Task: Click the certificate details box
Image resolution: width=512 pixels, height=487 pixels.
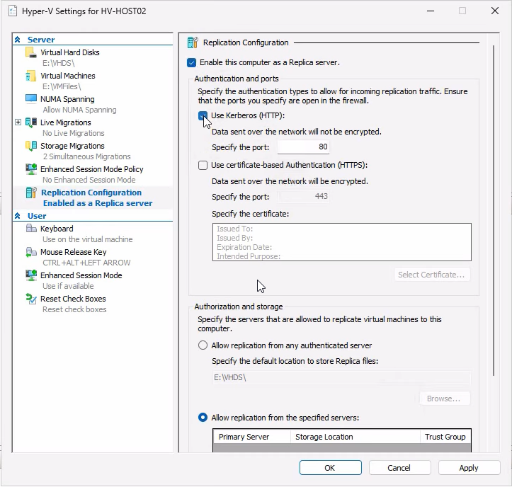Action: pyautogui.click(x=341, y=242)
